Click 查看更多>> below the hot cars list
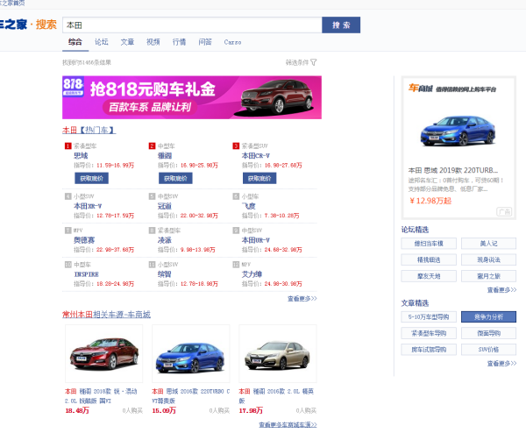 pos(302,299)
